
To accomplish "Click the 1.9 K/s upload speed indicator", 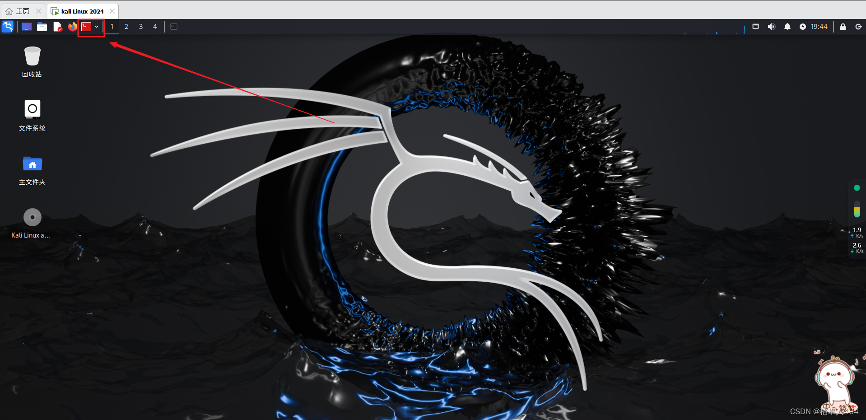I will (857, 233).
